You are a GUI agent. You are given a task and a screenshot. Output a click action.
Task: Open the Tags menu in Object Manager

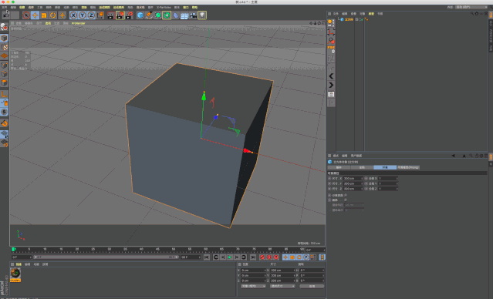371,14
